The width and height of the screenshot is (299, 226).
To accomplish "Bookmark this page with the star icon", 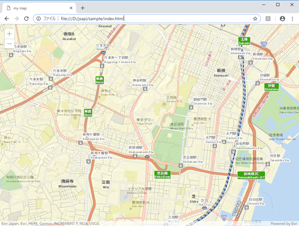I will pos(255,18).
